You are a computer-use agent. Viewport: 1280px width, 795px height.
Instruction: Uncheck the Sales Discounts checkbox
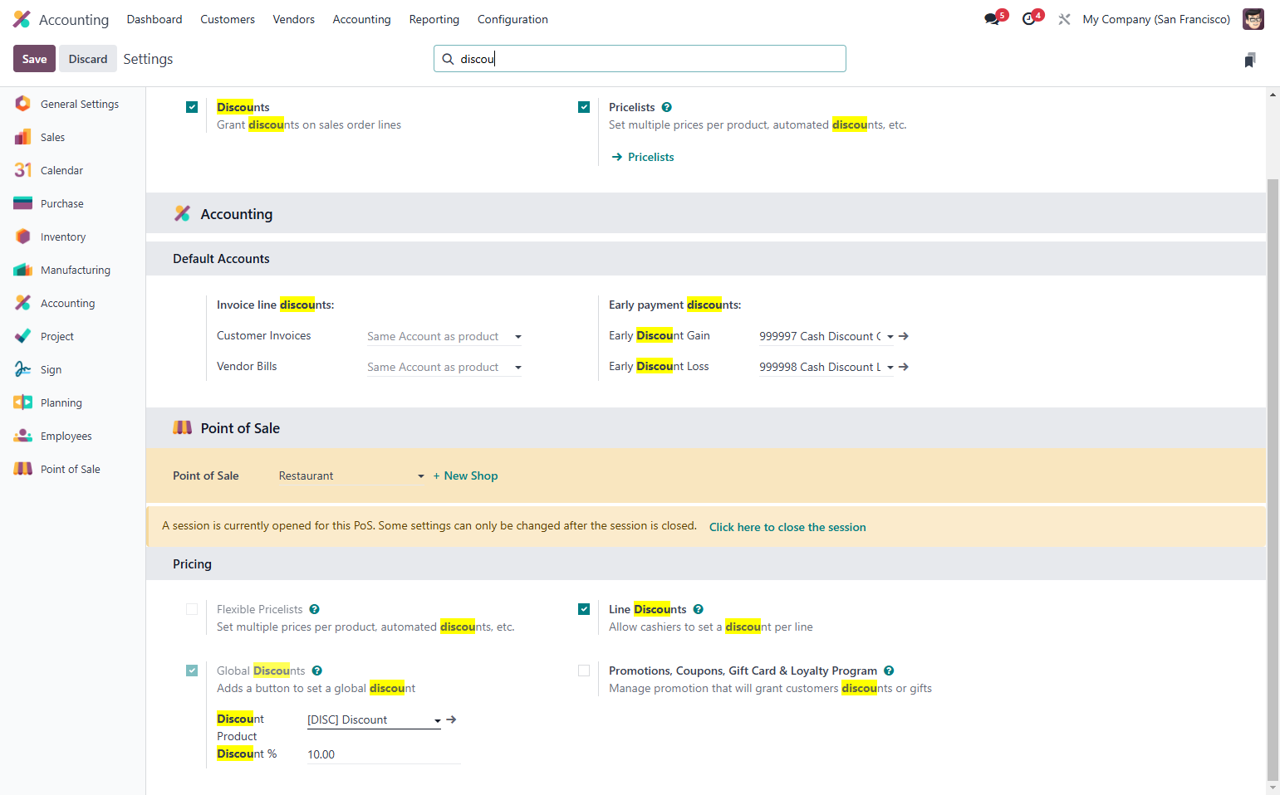pyautogui.click(x=192, y=107)
